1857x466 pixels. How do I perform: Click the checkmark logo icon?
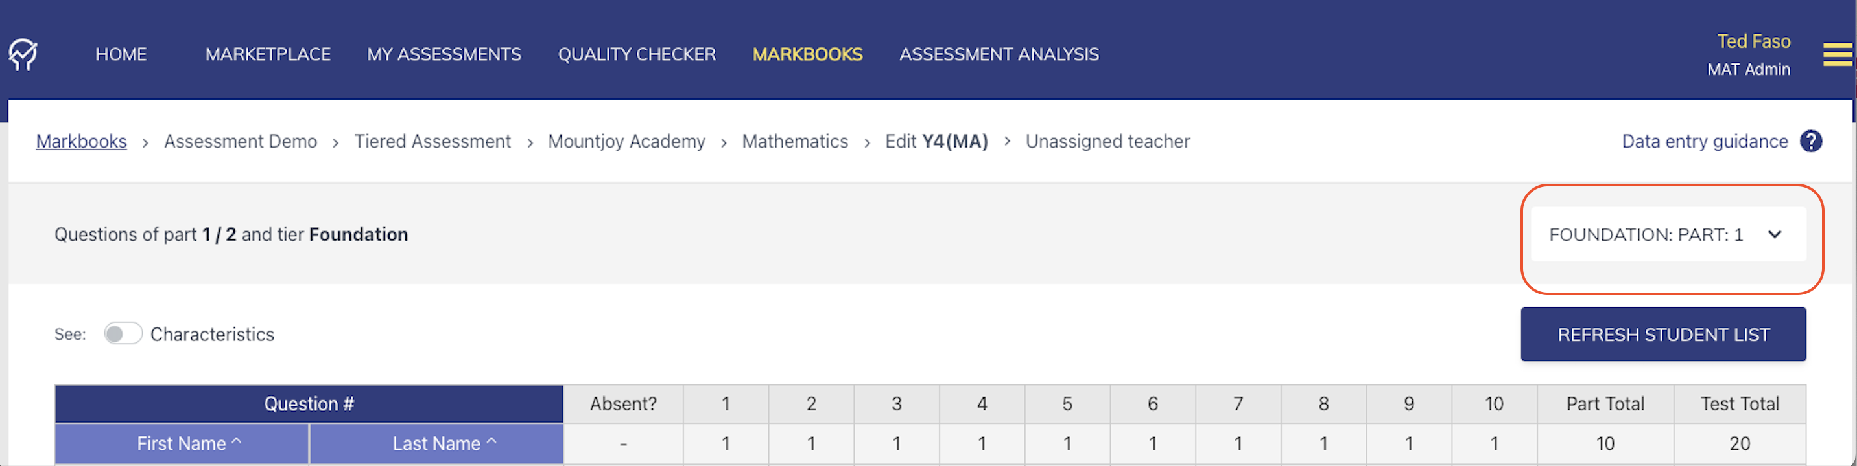[23, 54]
